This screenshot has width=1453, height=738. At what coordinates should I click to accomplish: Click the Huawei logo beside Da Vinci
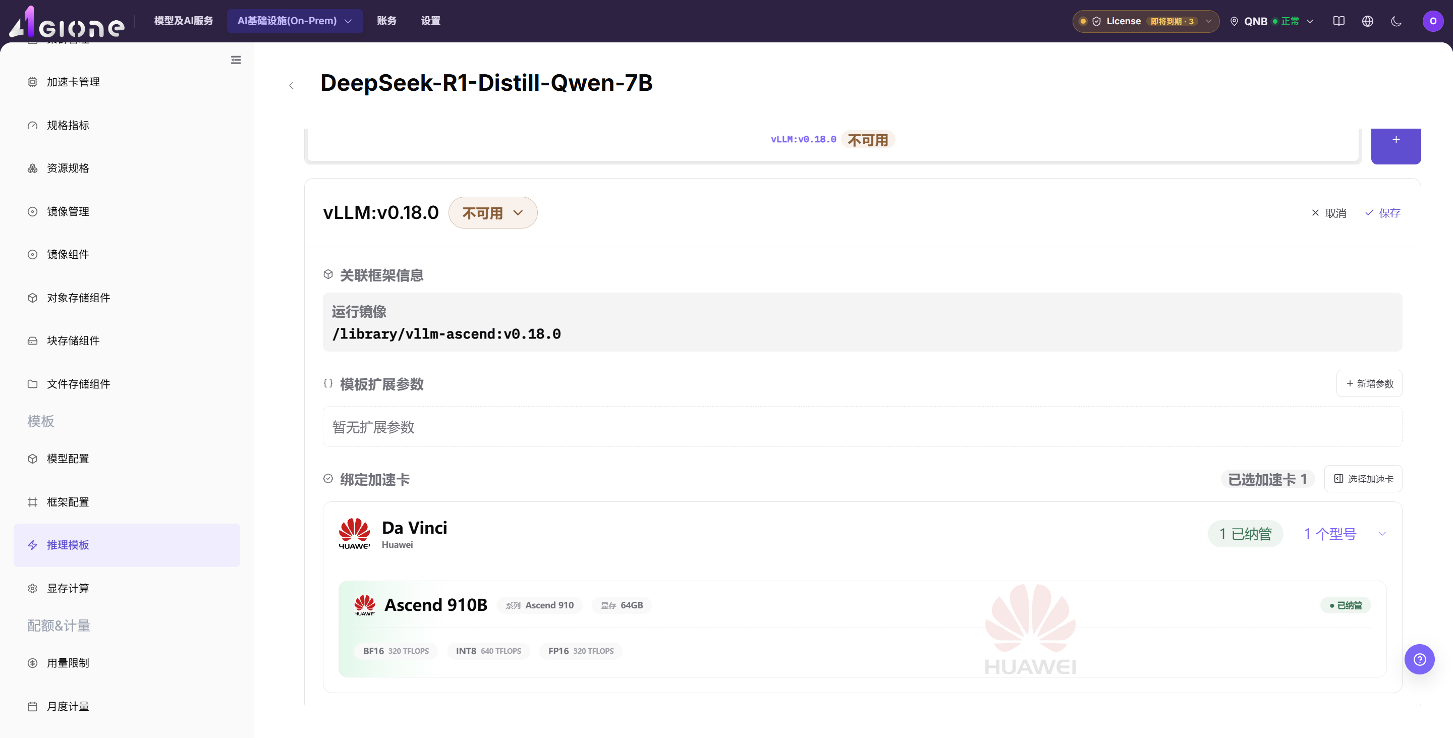pos(354,533)
